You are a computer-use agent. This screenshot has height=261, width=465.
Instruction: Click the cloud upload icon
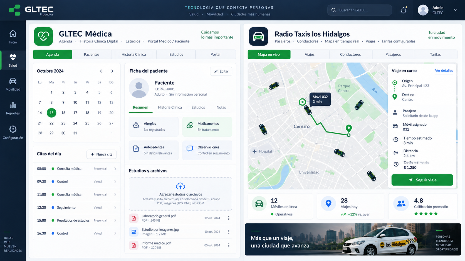pyautogui.click(x=180, y=186)
